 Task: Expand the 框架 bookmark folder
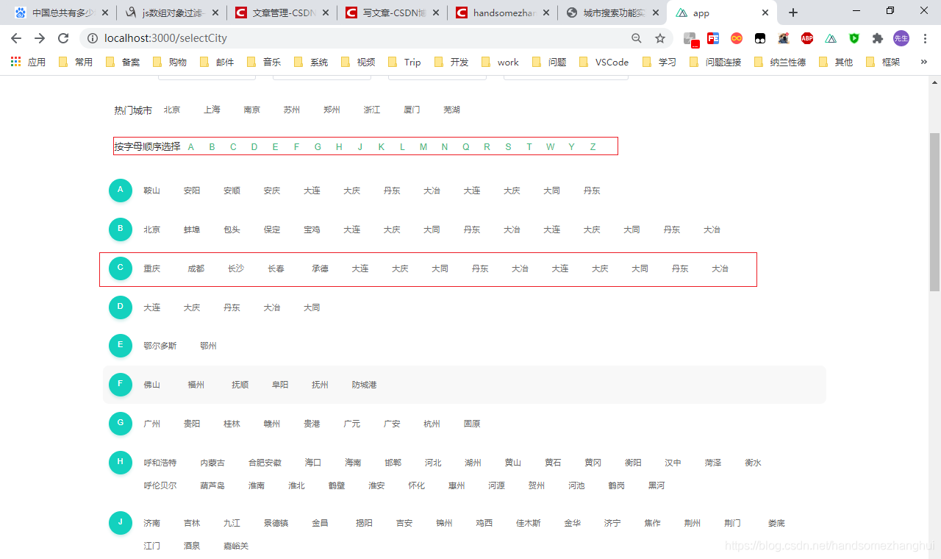click(x=883, y=62)
